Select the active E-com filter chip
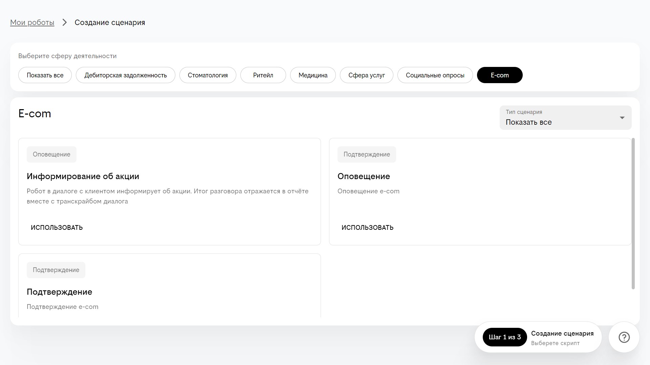650x365 pixels. pos(500,75)
